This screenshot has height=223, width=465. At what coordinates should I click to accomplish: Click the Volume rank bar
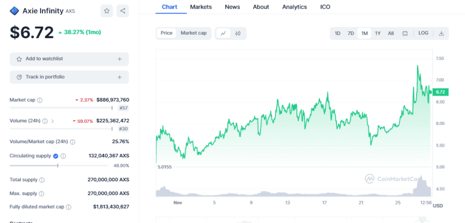tap(61, 129)
